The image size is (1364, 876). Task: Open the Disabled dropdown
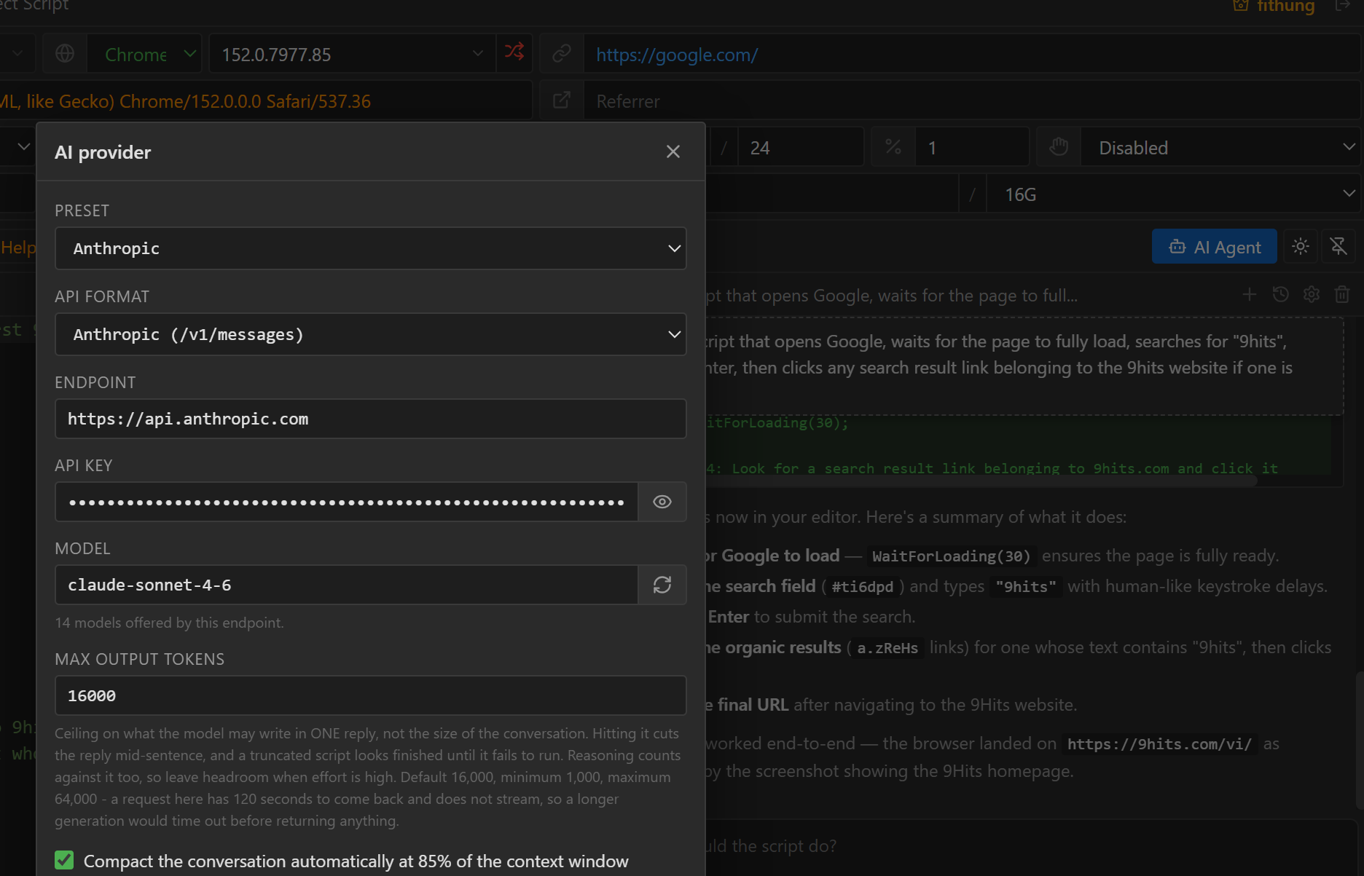pos(1220,147)
